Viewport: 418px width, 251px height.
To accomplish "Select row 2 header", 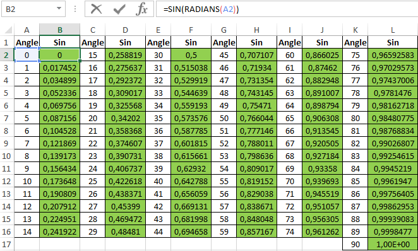I will pos(7,55).
